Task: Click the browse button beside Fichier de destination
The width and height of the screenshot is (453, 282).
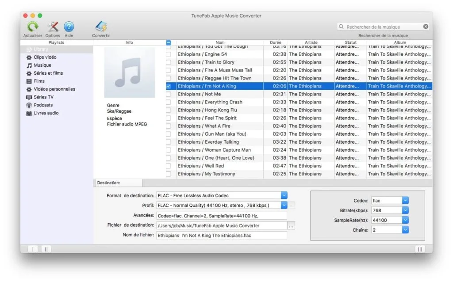Action: click(x=292, y=225)
